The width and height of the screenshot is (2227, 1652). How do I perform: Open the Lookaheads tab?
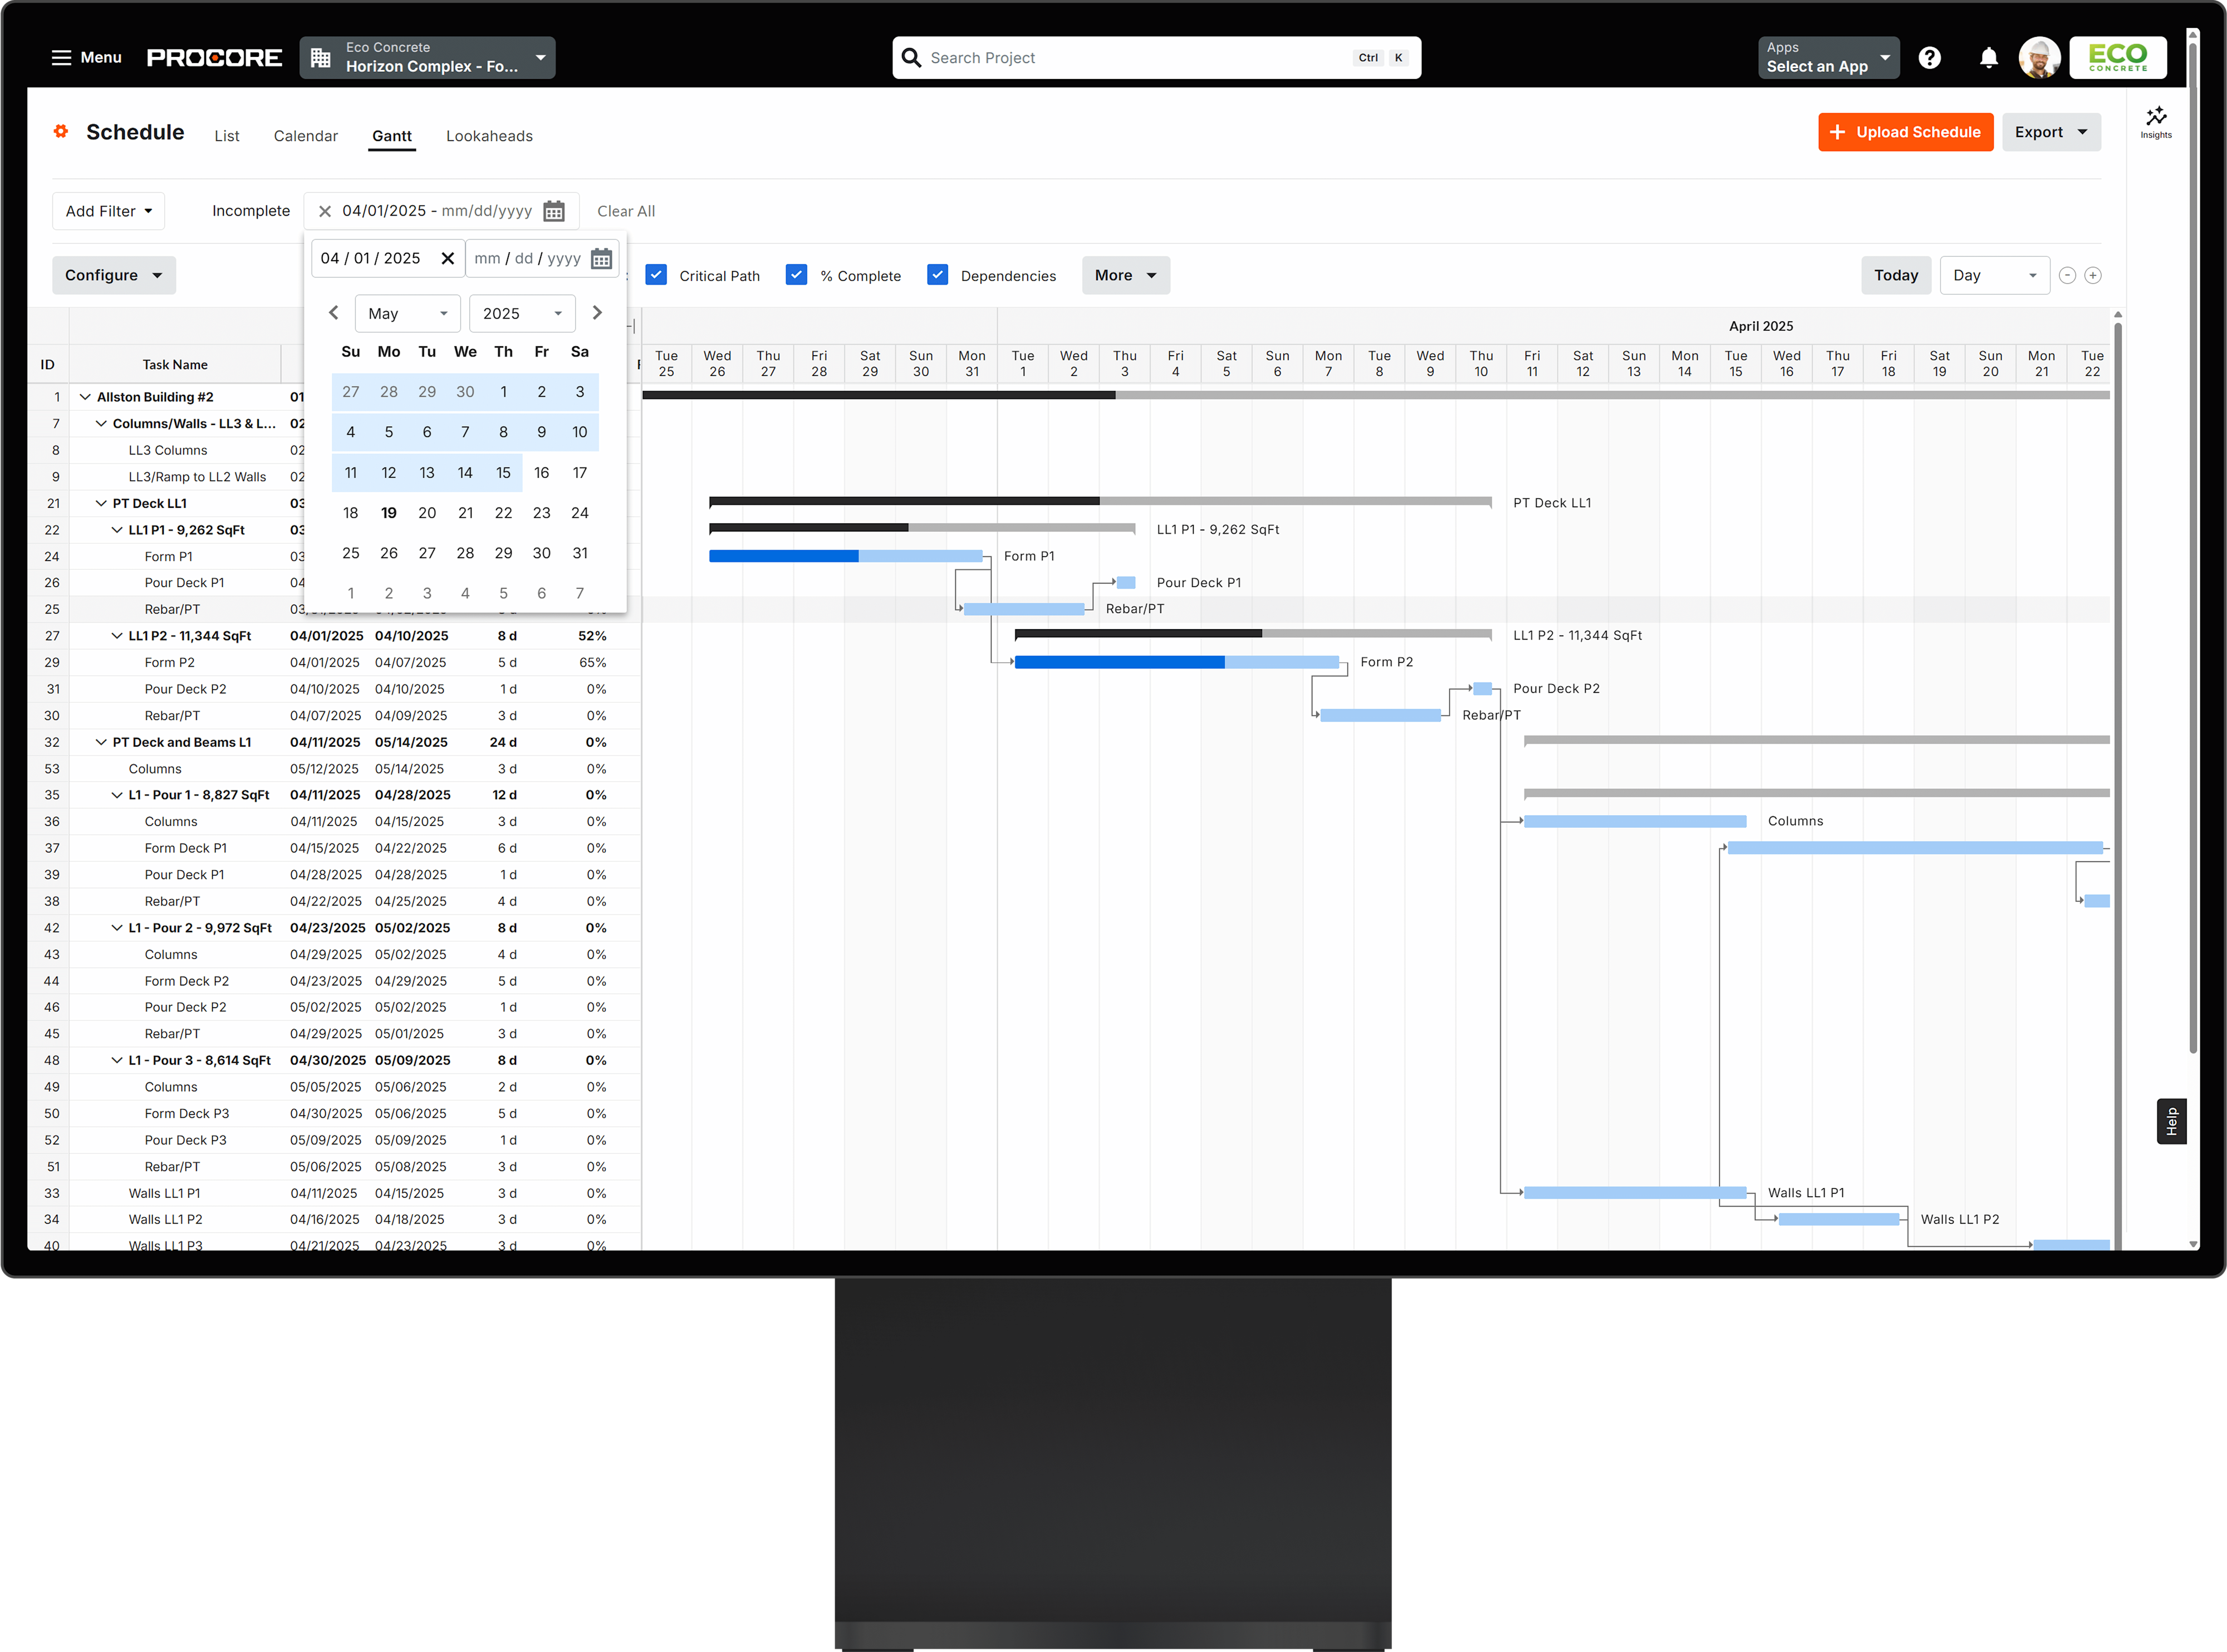489,136
